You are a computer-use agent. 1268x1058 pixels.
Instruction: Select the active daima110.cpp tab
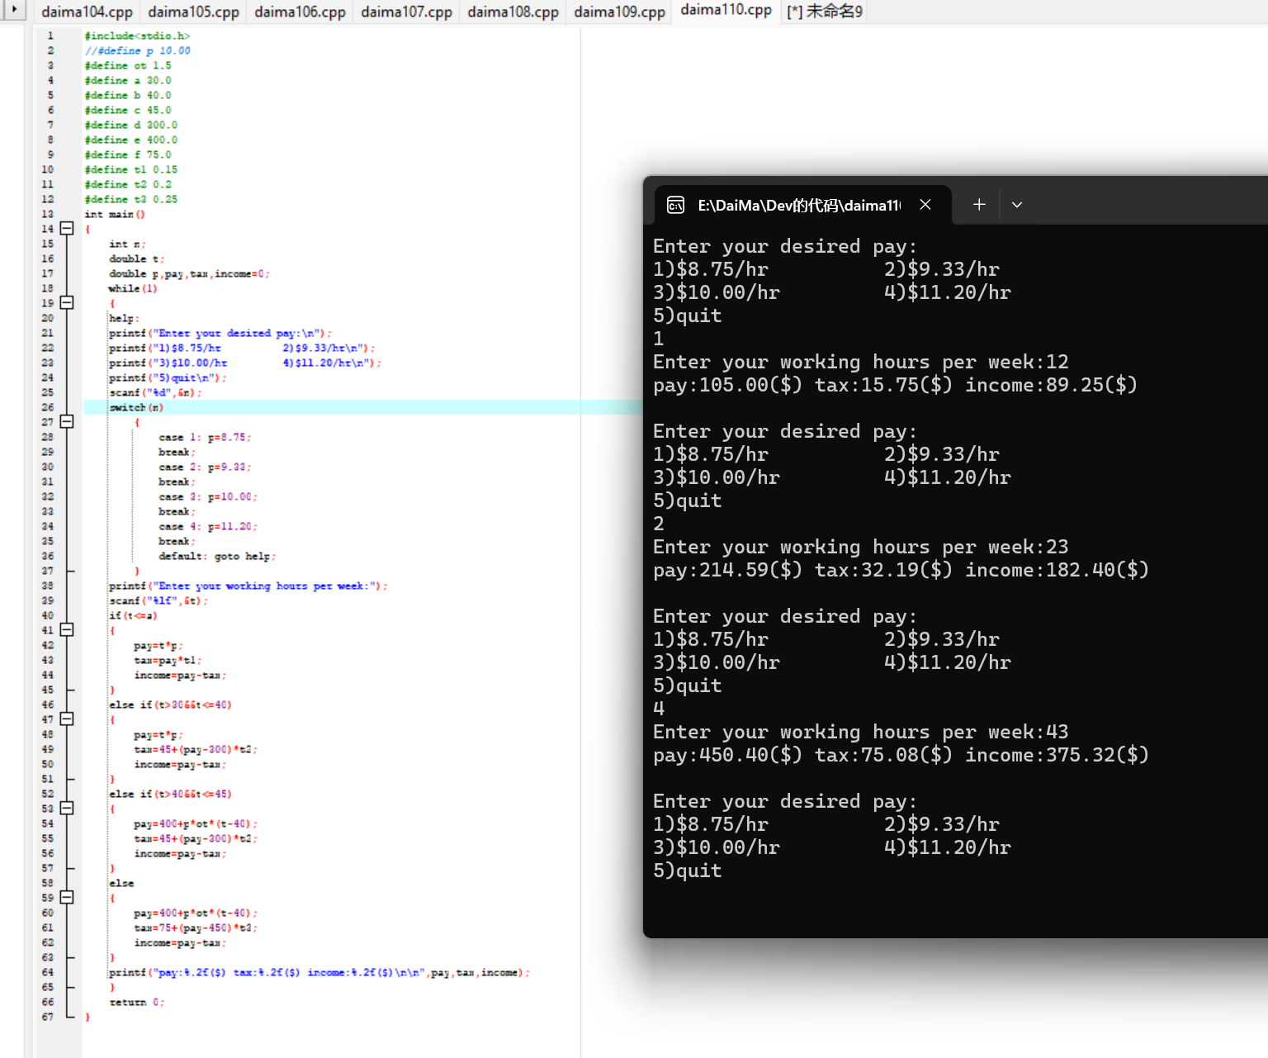point(726,10)
